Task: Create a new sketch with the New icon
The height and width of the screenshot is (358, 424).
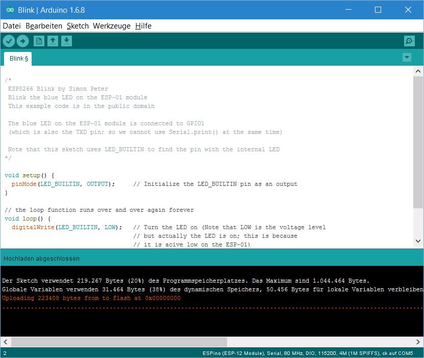Action: pos(39,41)
